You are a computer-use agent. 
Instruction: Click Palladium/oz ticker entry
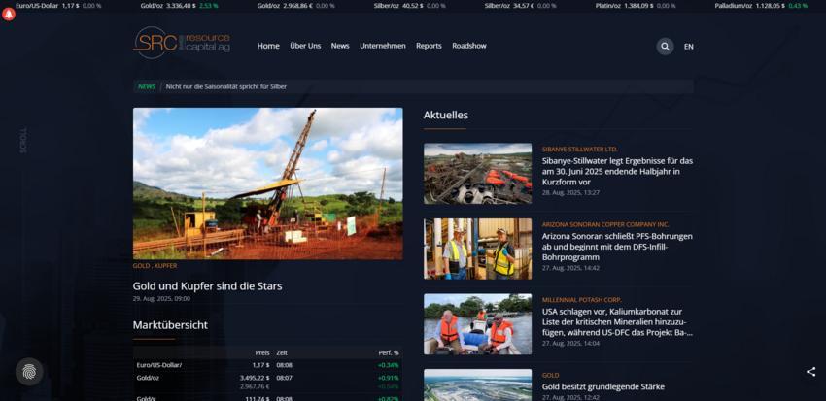click(761, 6)
